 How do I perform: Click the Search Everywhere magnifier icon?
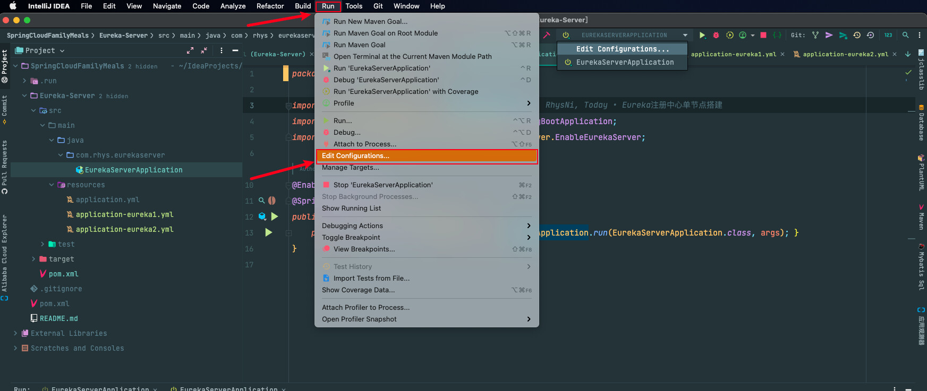(906, 35)
